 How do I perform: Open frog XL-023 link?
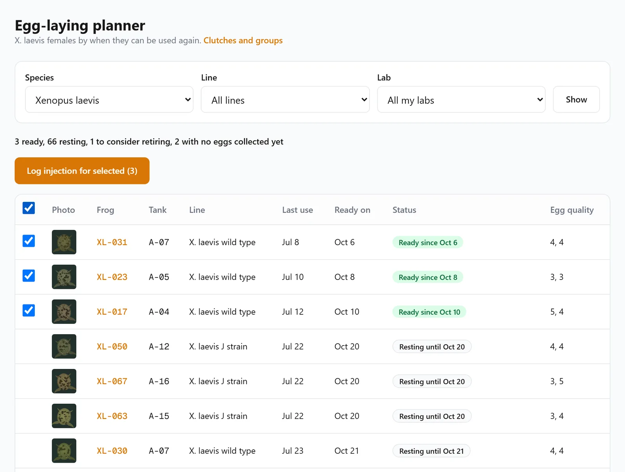[112, 277]
